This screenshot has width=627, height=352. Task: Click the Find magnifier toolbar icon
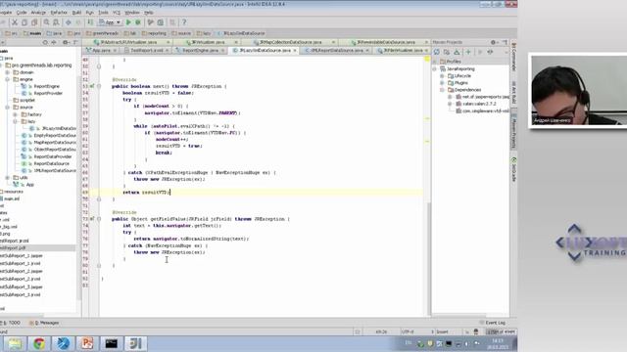coord(46,22)
